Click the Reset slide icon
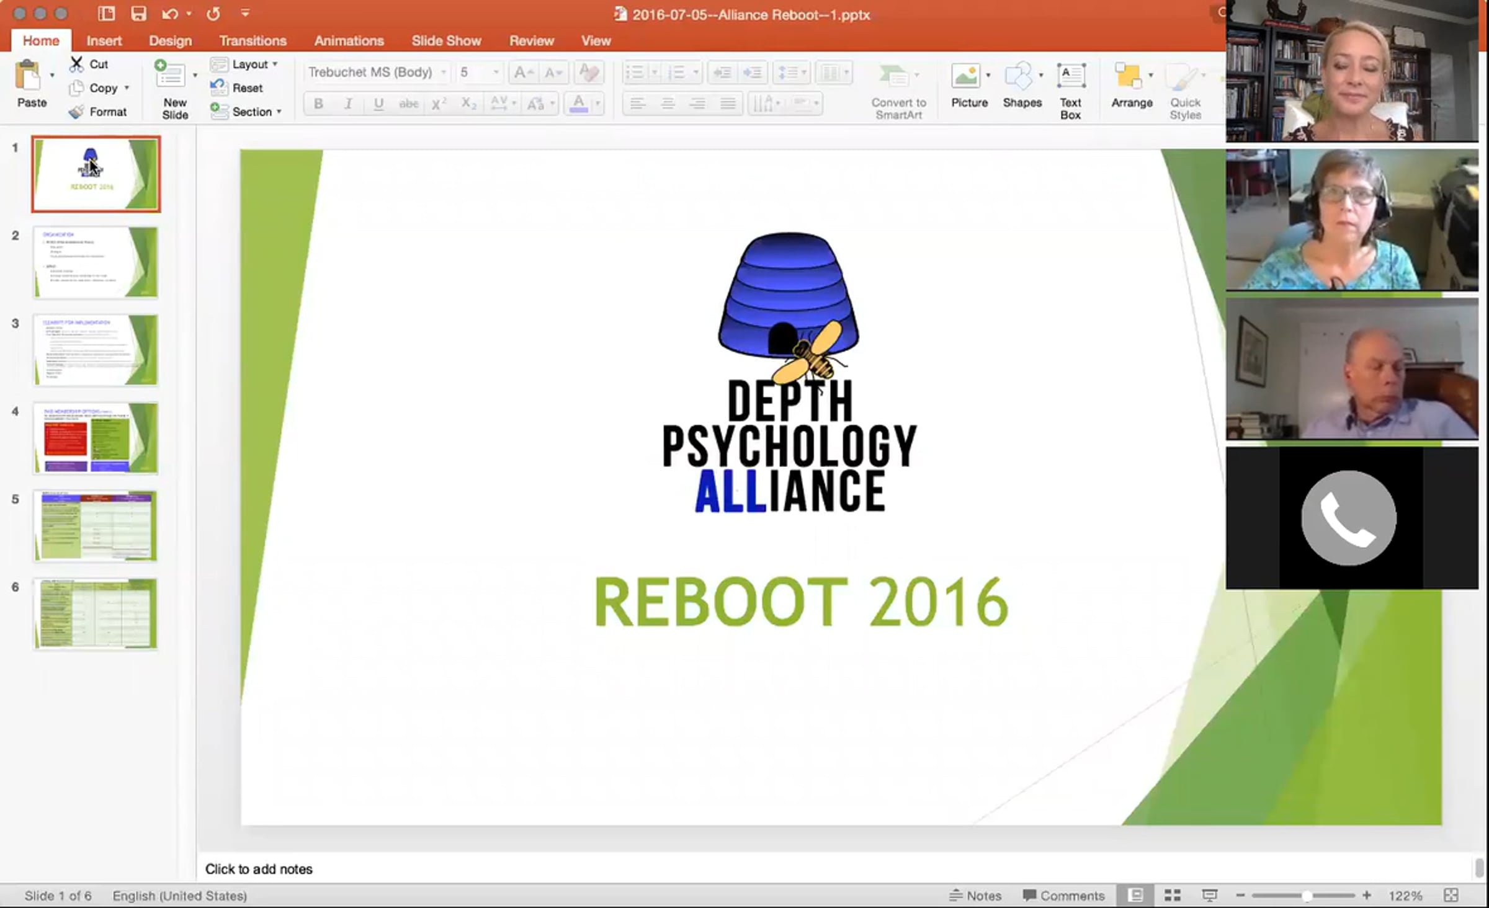Image resolution: width=1489 pixels, height=908 pixels. 218,87
